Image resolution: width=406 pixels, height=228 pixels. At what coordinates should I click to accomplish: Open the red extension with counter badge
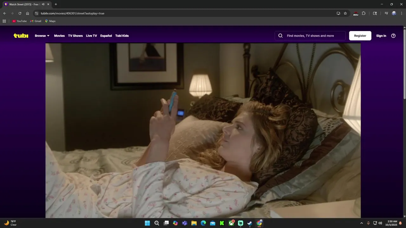(356, 14)
